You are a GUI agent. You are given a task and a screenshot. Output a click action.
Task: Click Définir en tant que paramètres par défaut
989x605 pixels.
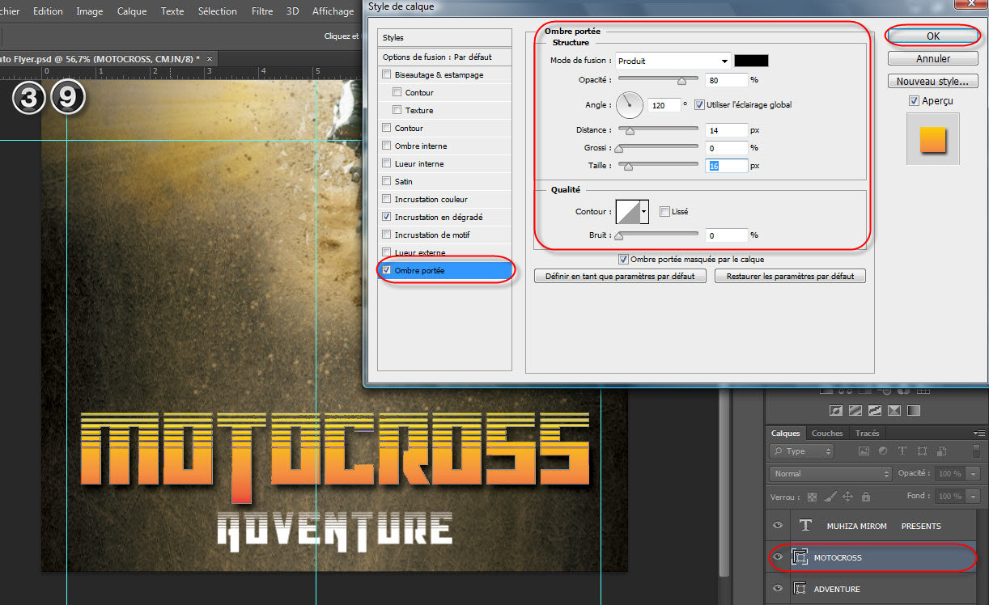620,276
